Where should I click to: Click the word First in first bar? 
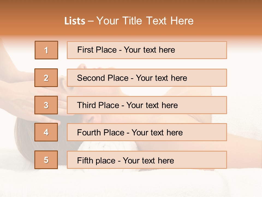85,50
